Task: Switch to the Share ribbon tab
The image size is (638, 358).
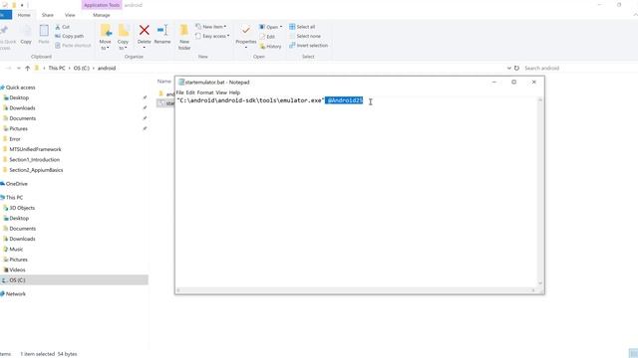Action: pos(48,15)
